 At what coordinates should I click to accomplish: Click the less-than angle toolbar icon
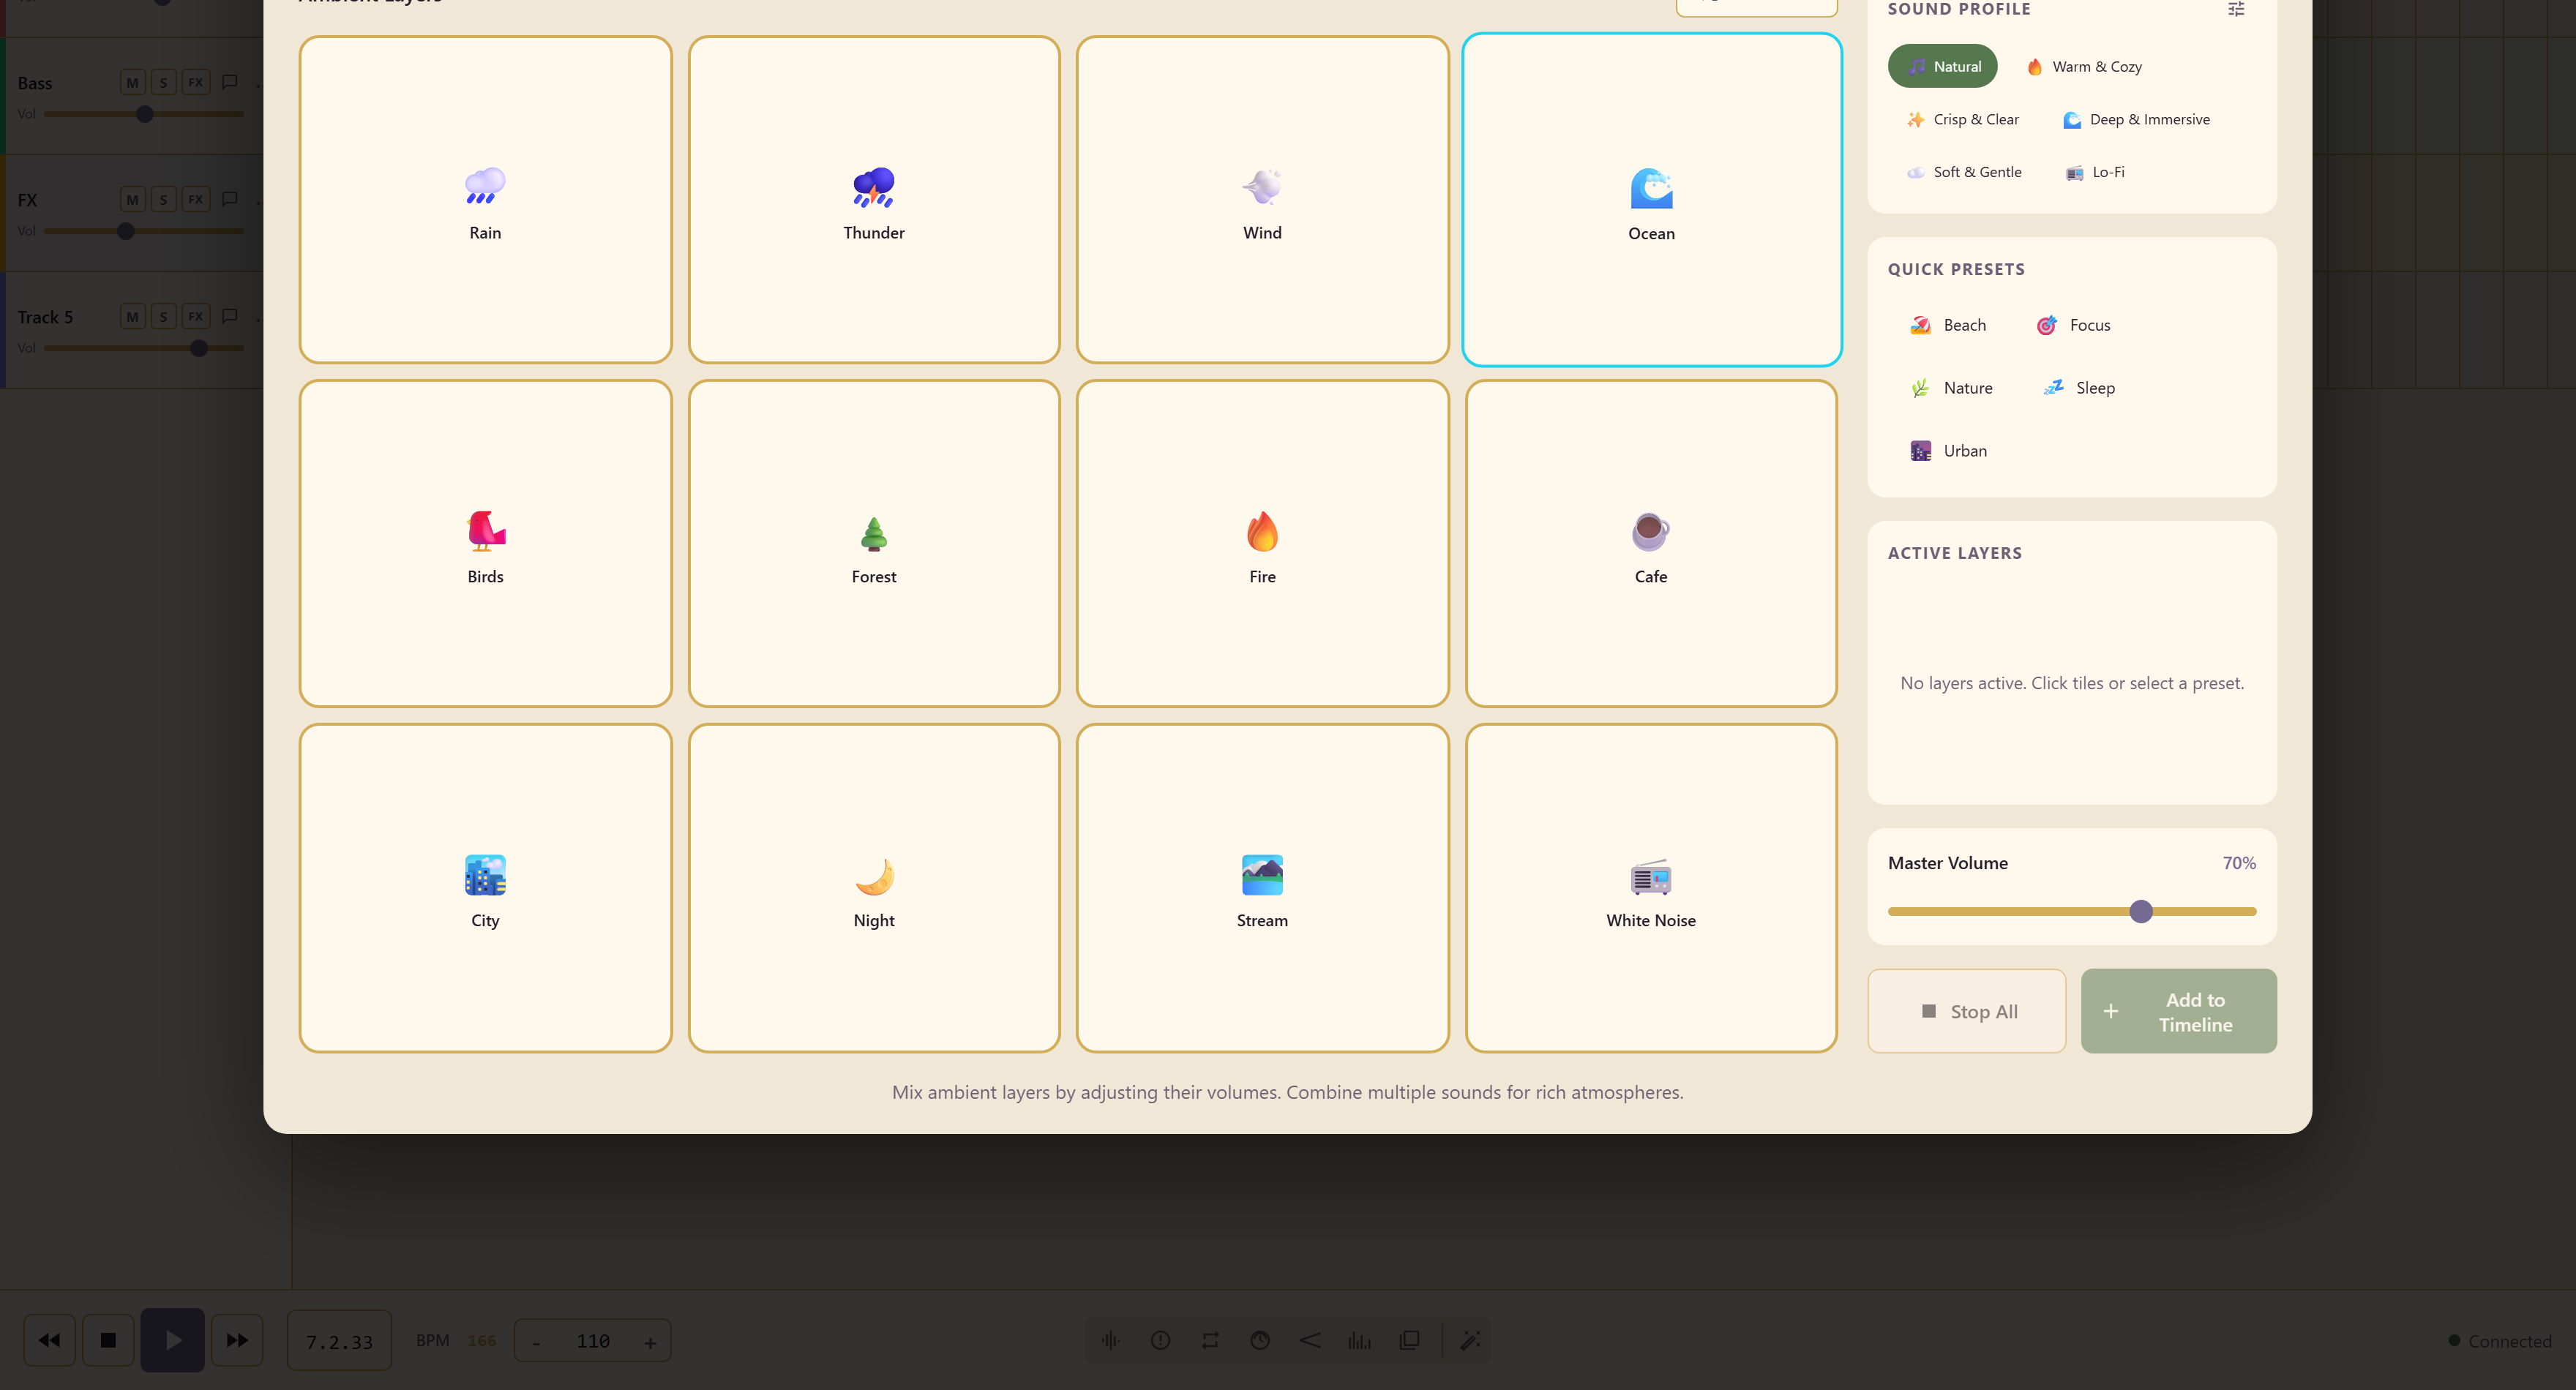click(1310, 1340)
